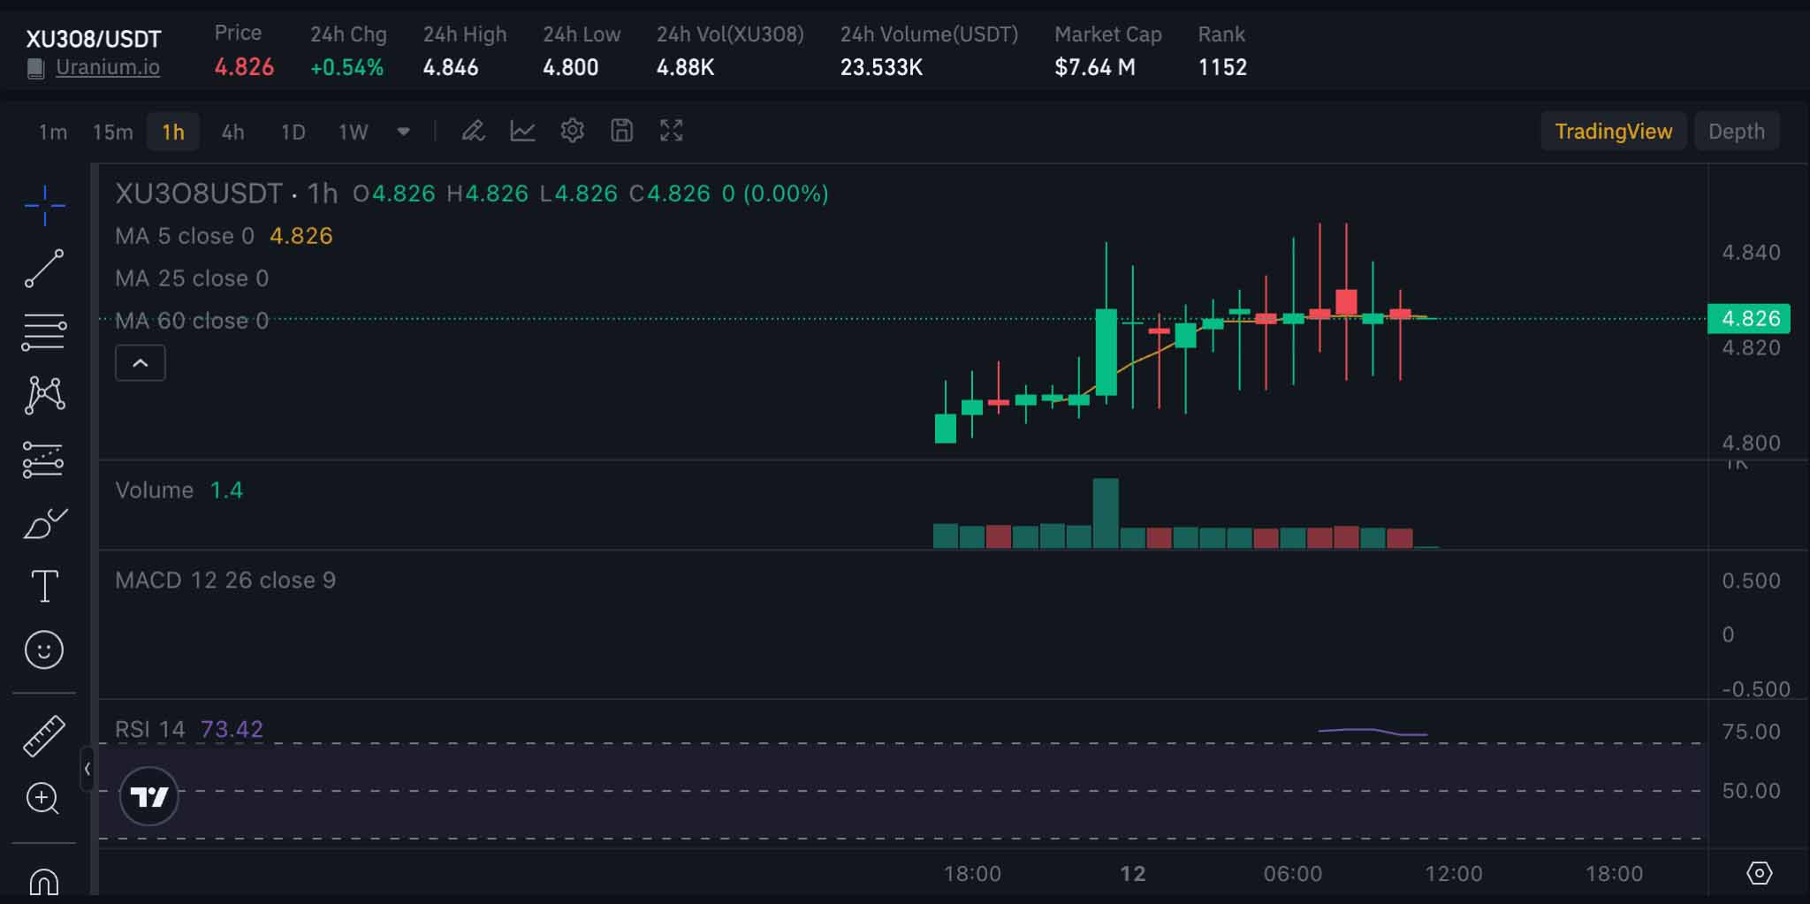The height and width of the screenshot is (904, 1810).
Task: Click the zoom in tool
Action: [44, 799]
